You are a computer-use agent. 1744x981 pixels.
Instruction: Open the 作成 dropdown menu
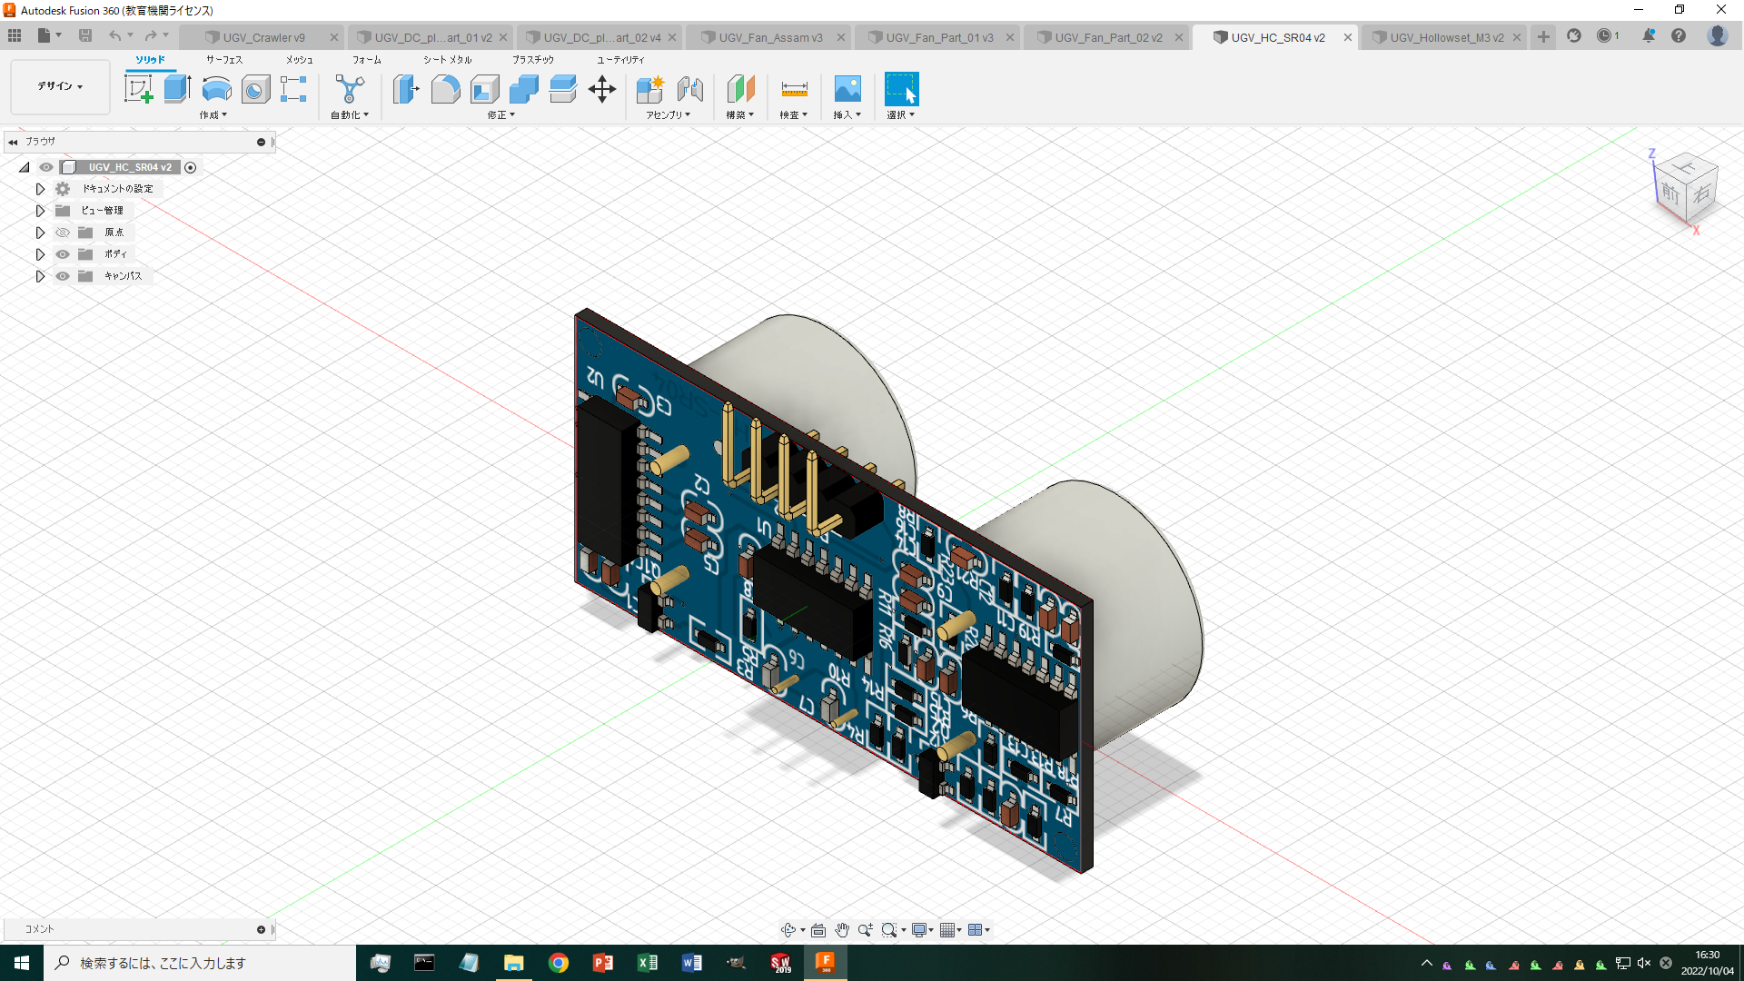click(x=213, y=115)
